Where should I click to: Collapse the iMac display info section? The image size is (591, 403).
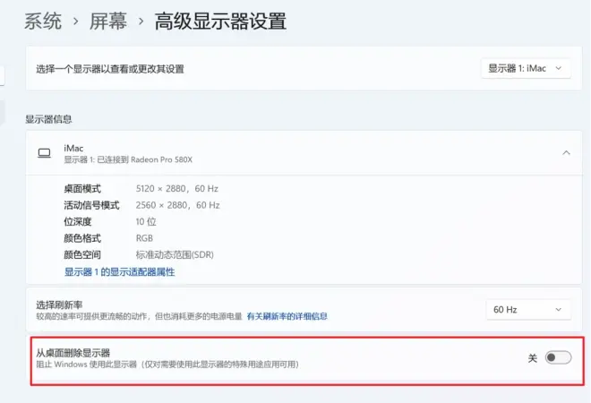566,152
